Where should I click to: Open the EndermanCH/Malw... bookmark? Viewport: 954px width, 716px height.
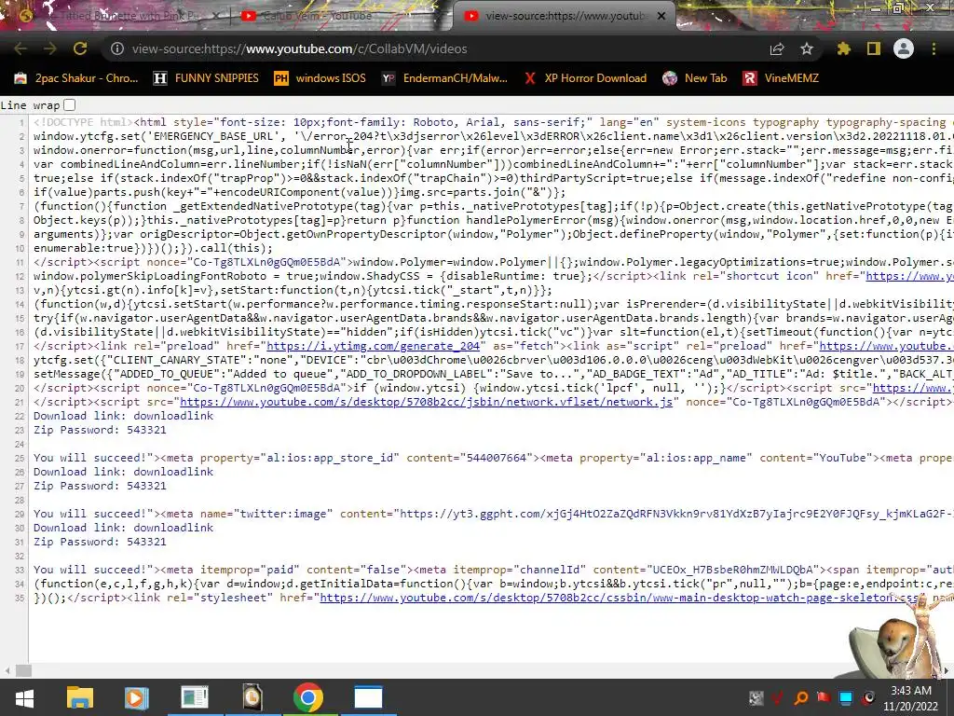pos(444,78)
